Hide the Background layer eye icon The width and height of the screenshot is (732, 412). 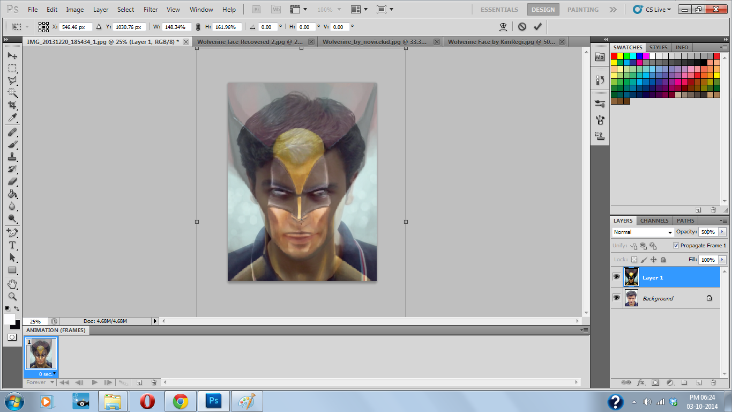point(616,298)
